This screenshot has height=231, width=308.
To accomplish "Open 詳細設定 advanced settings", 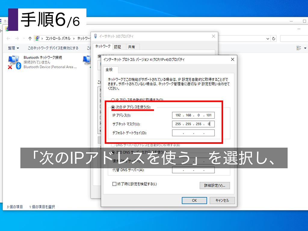I will coord(215,186).
